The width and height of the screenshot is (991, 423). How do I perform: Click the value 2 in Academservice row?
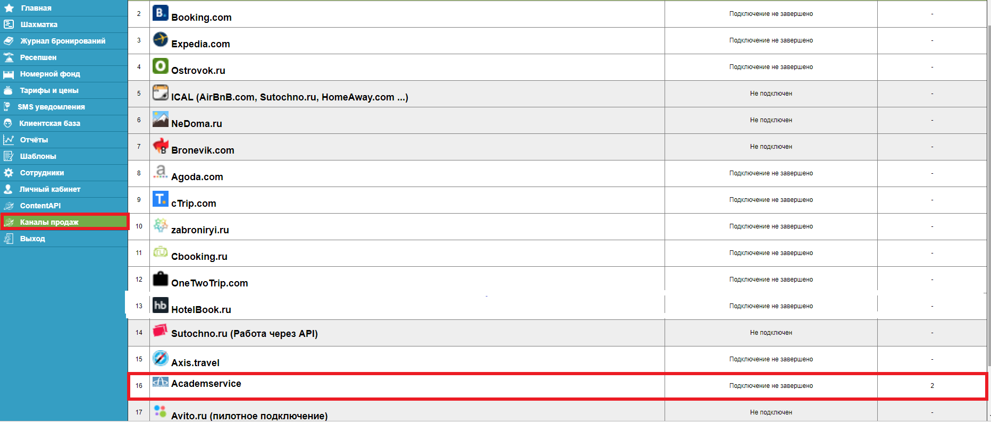click(x=932, y=386)
